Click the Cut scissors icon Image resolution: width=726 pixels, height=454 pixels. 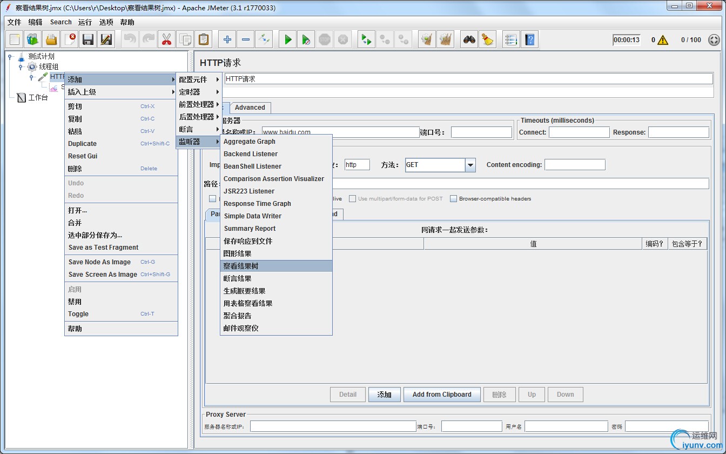coord(166,39)
